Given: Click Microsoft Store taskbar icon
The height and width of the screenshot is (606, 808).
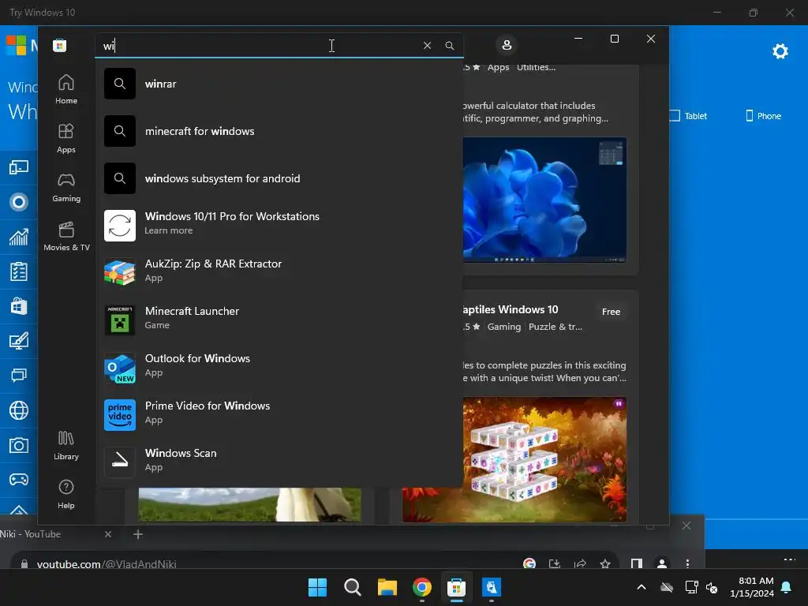Looking at the screenshot, I should [x=456, y=587].
